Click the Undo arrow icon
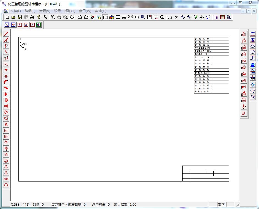This screenshot has width=259, height=209. 80,17
